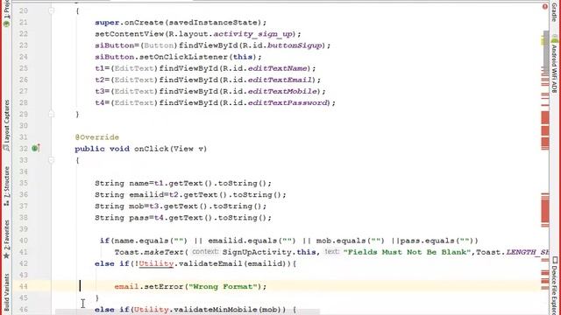Click the (Button) cast on line 23

click(x=159, y=45)
